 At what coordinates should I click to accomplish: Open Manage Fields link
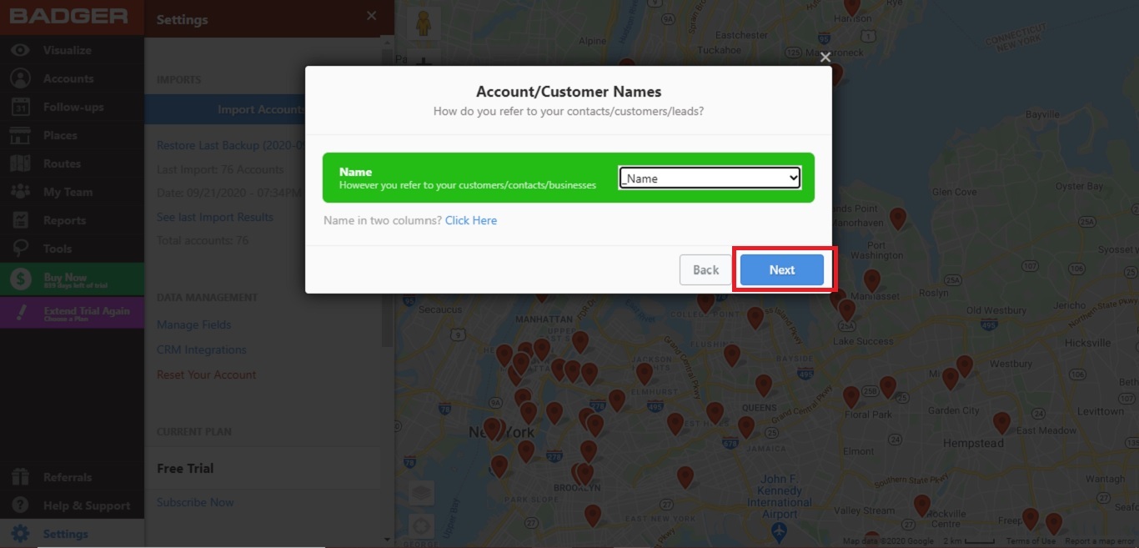tap(194, 324)
